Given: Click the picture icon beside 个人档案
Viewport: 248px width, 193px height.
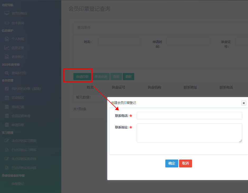Looking at the screenshot, I should tap(7, 39).
